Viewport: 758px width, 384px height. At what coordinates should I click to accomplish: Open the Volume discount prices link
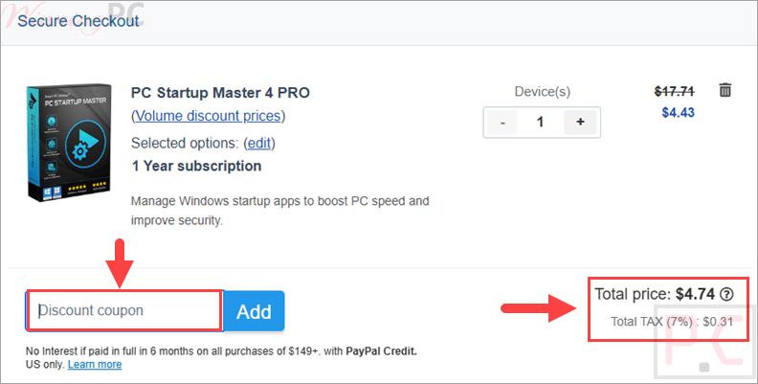pyautogui.click(x=208, y=116)
